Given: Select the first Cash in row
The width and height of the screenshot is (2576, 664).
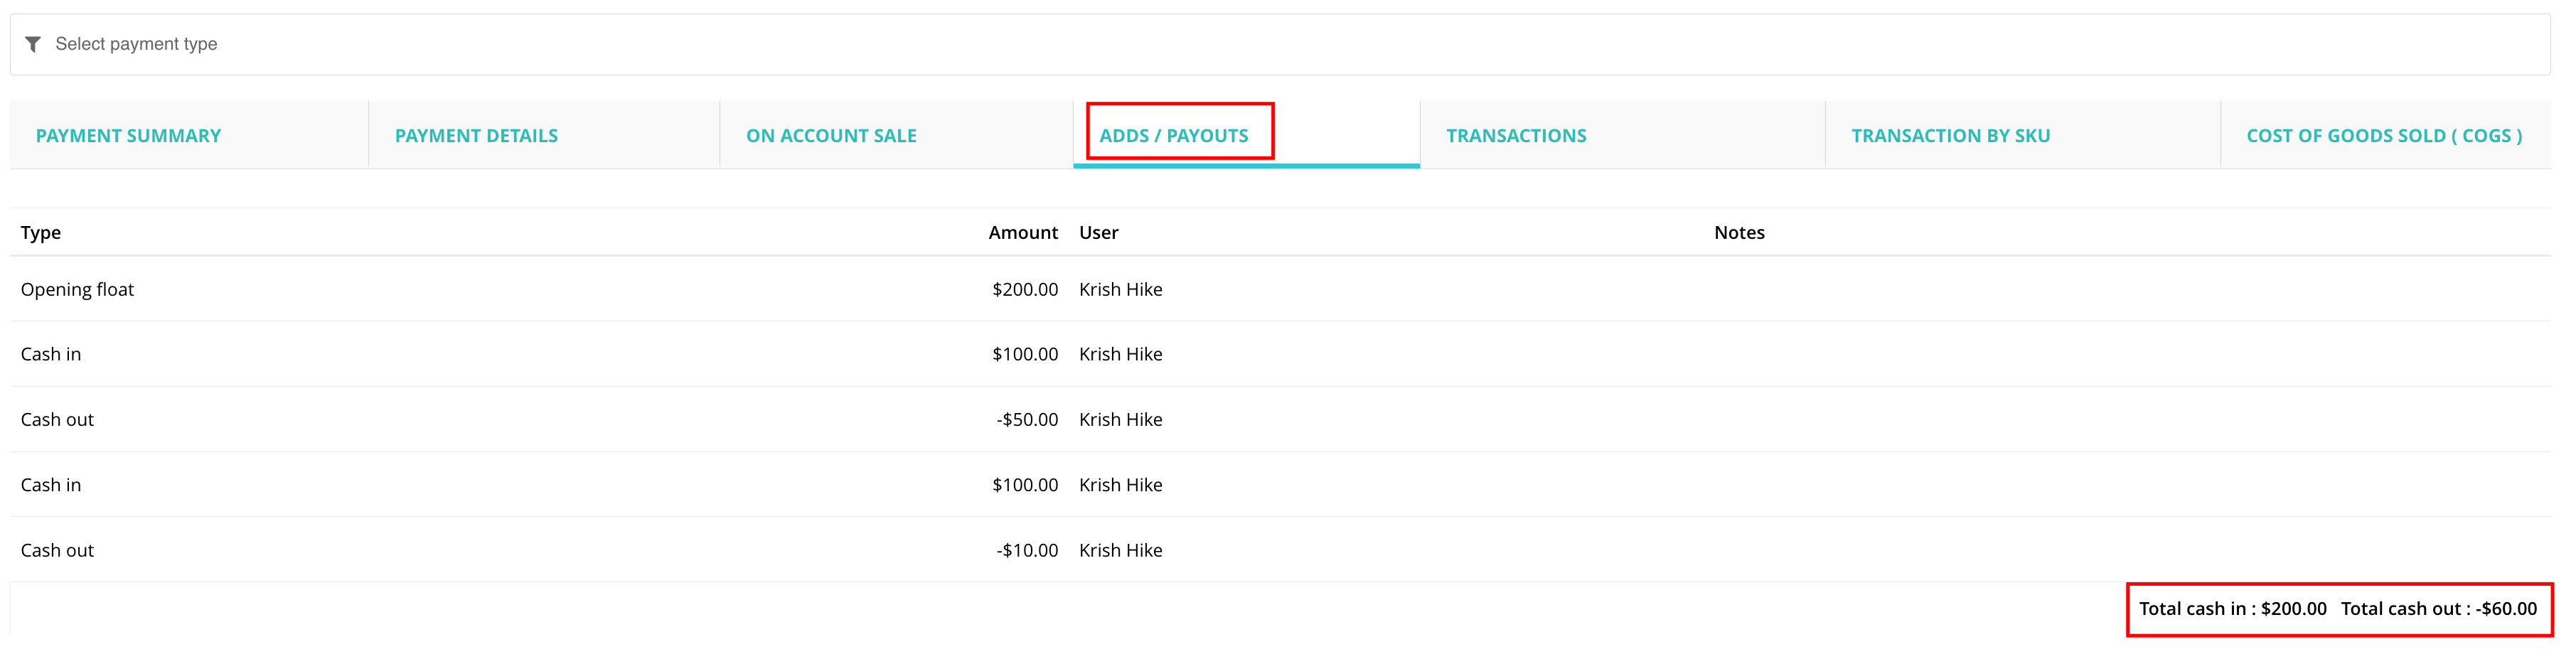Looking at the screenshot, I should coord(1280,354).
